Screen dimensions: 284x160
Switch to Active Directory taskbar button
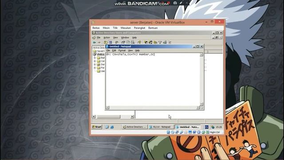coord(134,127)
